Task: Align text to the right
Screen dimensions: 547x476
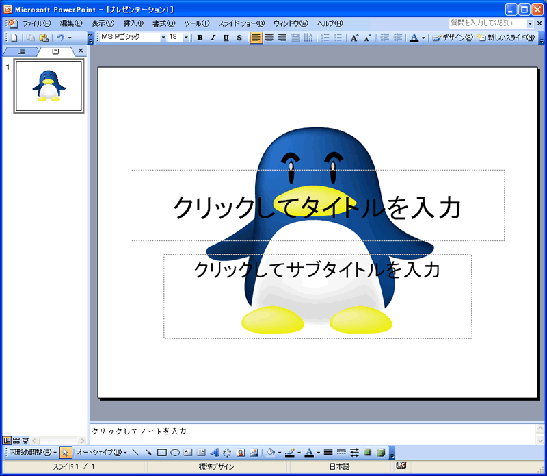Action: pyautogui.click(x=282, y=38)
